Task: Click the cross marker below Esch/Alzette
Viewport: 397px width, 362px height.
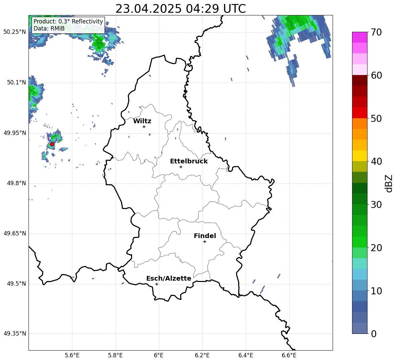Action: [157, 284]
